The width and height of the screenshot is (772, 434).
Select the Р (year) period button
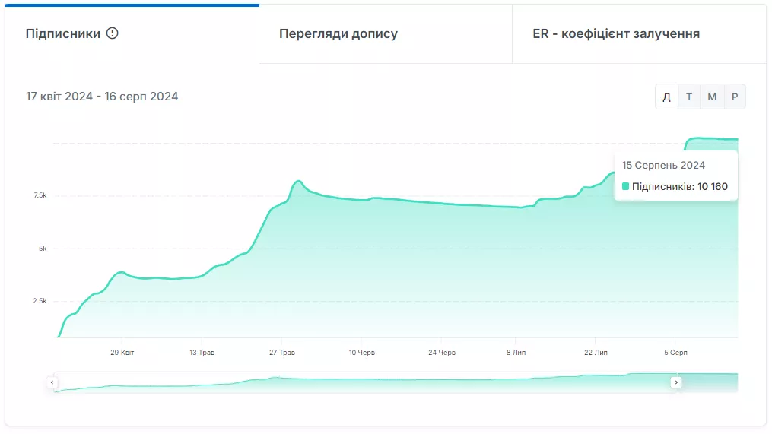pyautogui.click(x=735, y=97)
